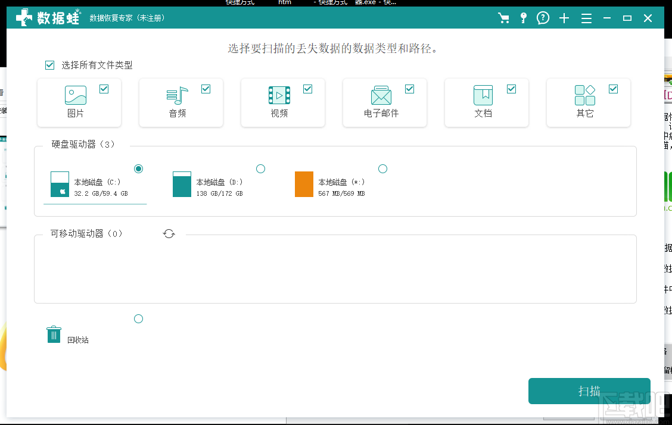Toggle the 文档 document type checkbox
672x425 pixels.
511,89
